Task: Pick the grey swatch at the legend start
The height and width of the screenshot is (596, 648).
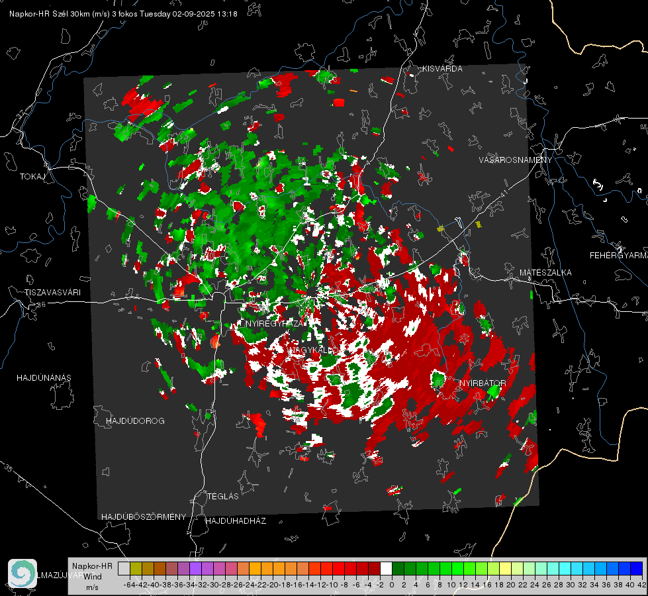Action: 124,569
